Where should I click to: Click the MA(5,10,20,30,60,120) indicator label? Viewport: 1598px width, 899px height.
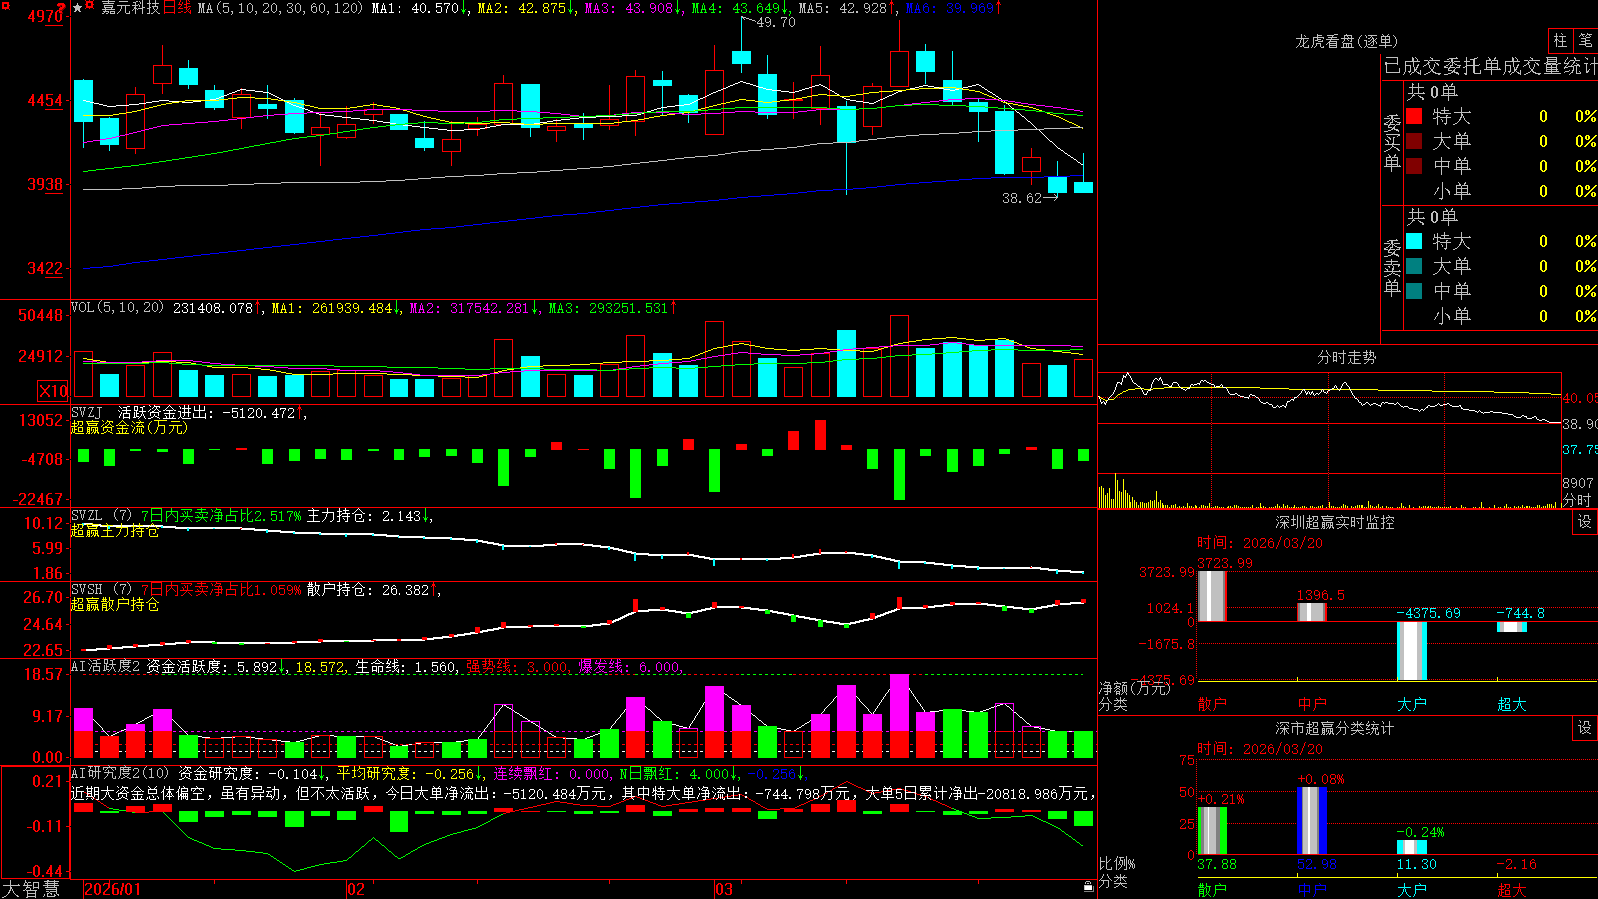280,8
